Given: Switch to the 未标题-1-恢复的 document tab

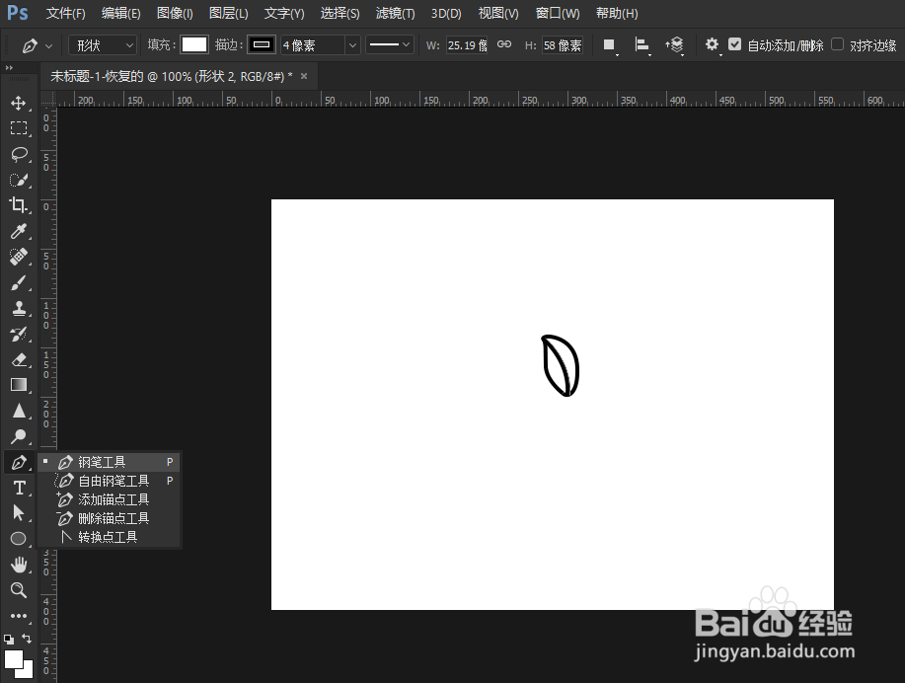Looking at the screenshot, I should tap(171, 76).
